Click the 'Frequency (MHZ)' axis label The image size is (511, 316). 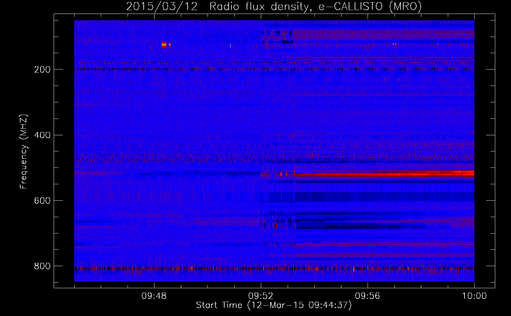pos(24,151)
